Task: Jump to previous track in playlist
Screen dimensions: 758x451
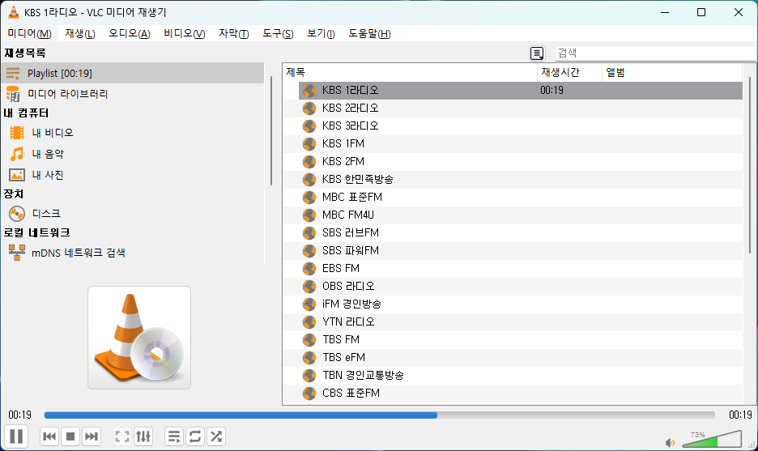Action: tap(49, 436)
